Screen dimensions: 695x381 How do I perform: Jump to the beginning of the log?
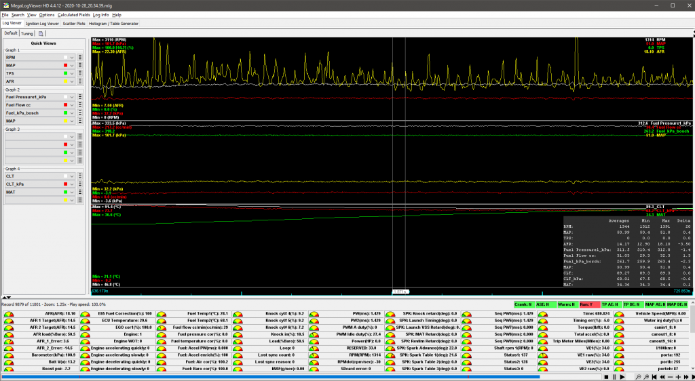[x=654, y=377]
